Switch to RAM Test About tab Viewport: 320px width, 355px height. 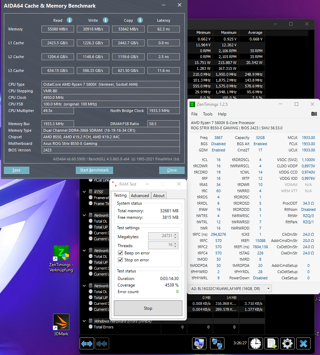point(159,196)
